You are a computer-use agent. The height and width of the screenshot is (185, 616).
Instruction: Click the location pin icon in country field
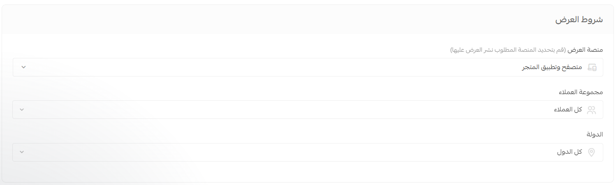[x=591, y=153]
